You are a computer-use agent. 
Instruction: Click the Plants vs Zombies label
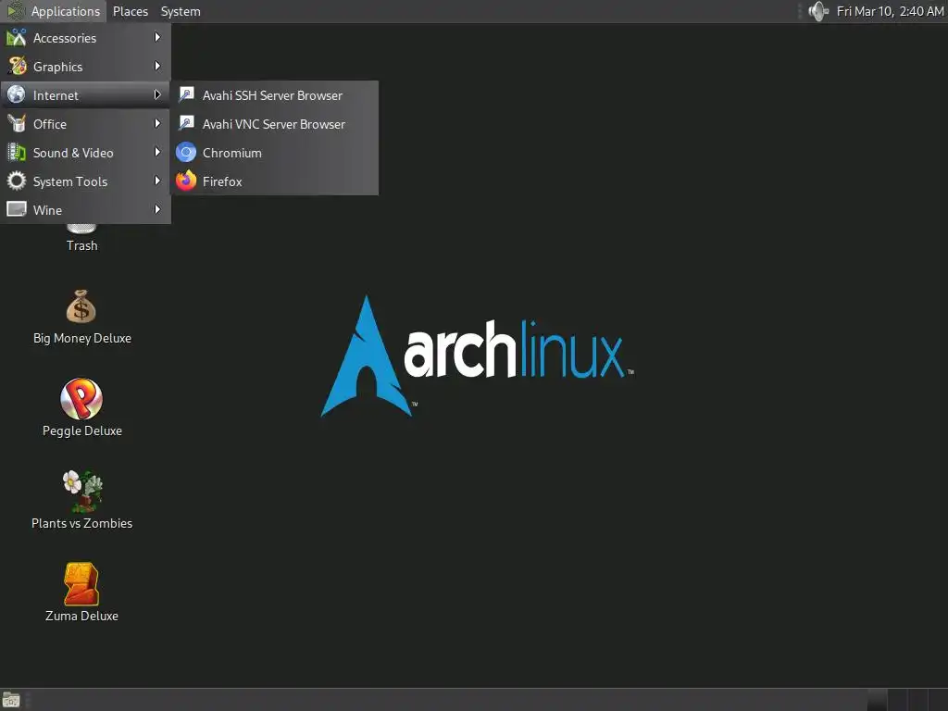click(82, 523)
